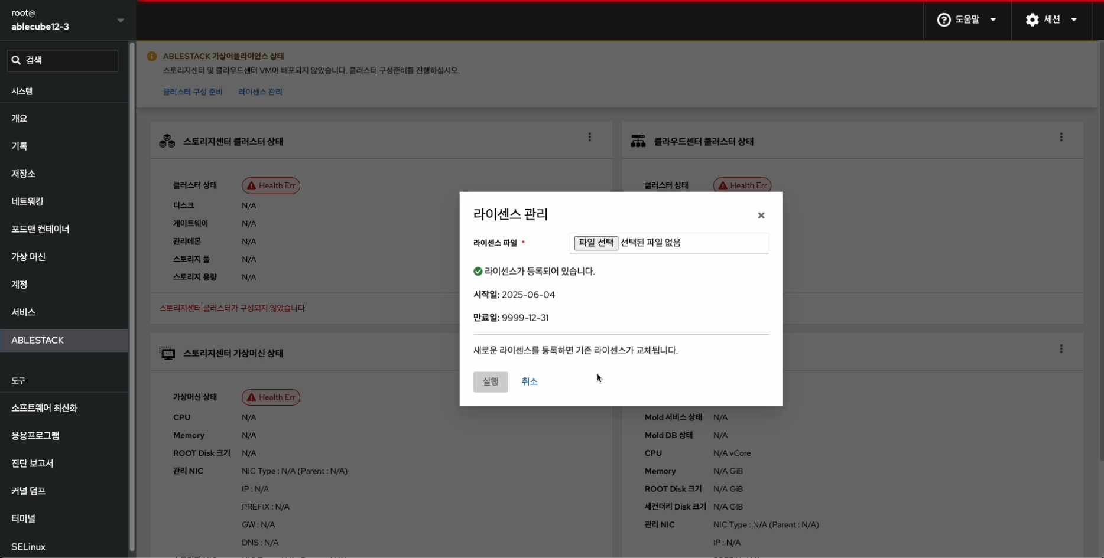Screen dimensions: 1104x558
Task: Go to 네트워킹 in sidebar menu
Action: (x=27, y=201)
